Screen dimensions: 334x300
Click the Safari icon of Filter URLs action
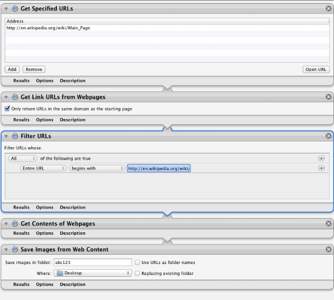tap(15, 136)
